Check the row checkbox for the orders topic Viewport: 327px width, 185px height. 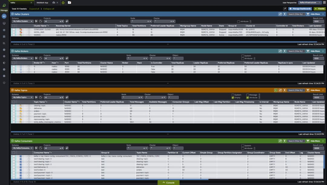[x=14, y=111]
